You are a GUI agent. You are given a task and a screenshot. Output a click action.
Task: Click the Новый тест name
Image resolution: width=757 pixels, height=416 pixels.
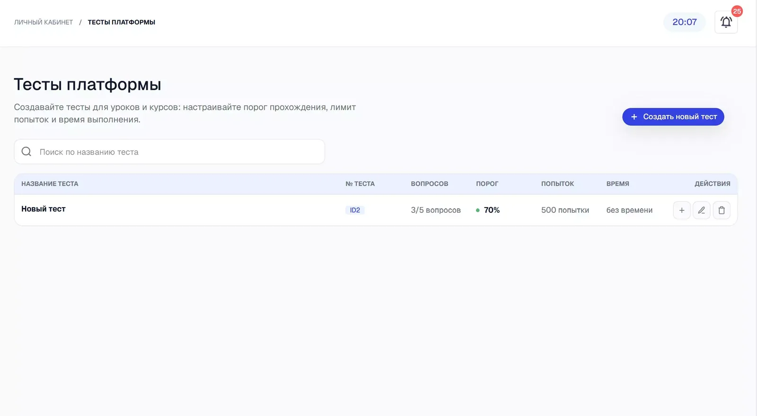pos(44,209)
